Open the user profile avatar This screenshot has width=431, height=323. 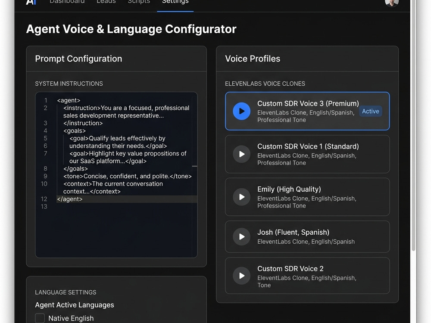pyautogui.click(x=392, y=3)
